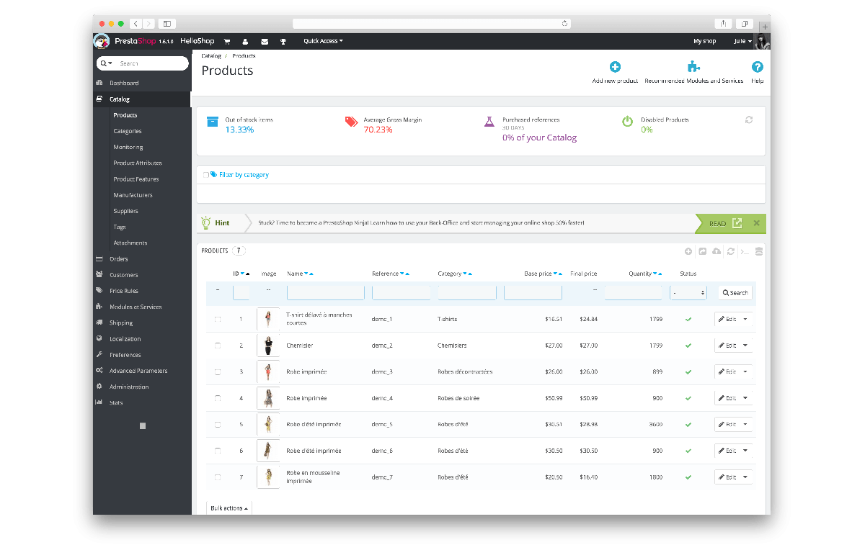This screenshot has height=550, width=865.
Task: Click Julie's avatar picture in the top bar
Action: pos(762,41)
